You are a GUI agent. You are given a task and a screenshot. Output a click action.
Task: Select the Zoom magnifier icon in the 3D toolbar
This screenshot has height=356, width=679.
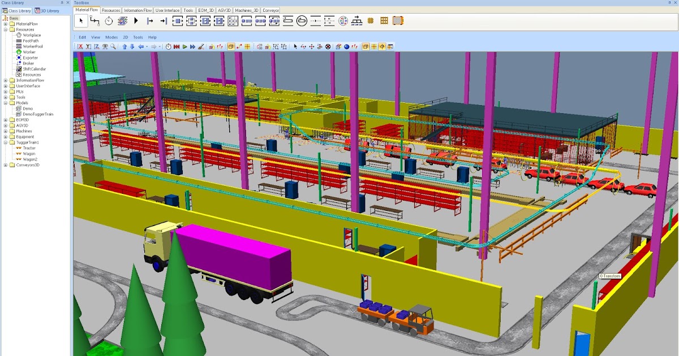[x=113, y=46]
